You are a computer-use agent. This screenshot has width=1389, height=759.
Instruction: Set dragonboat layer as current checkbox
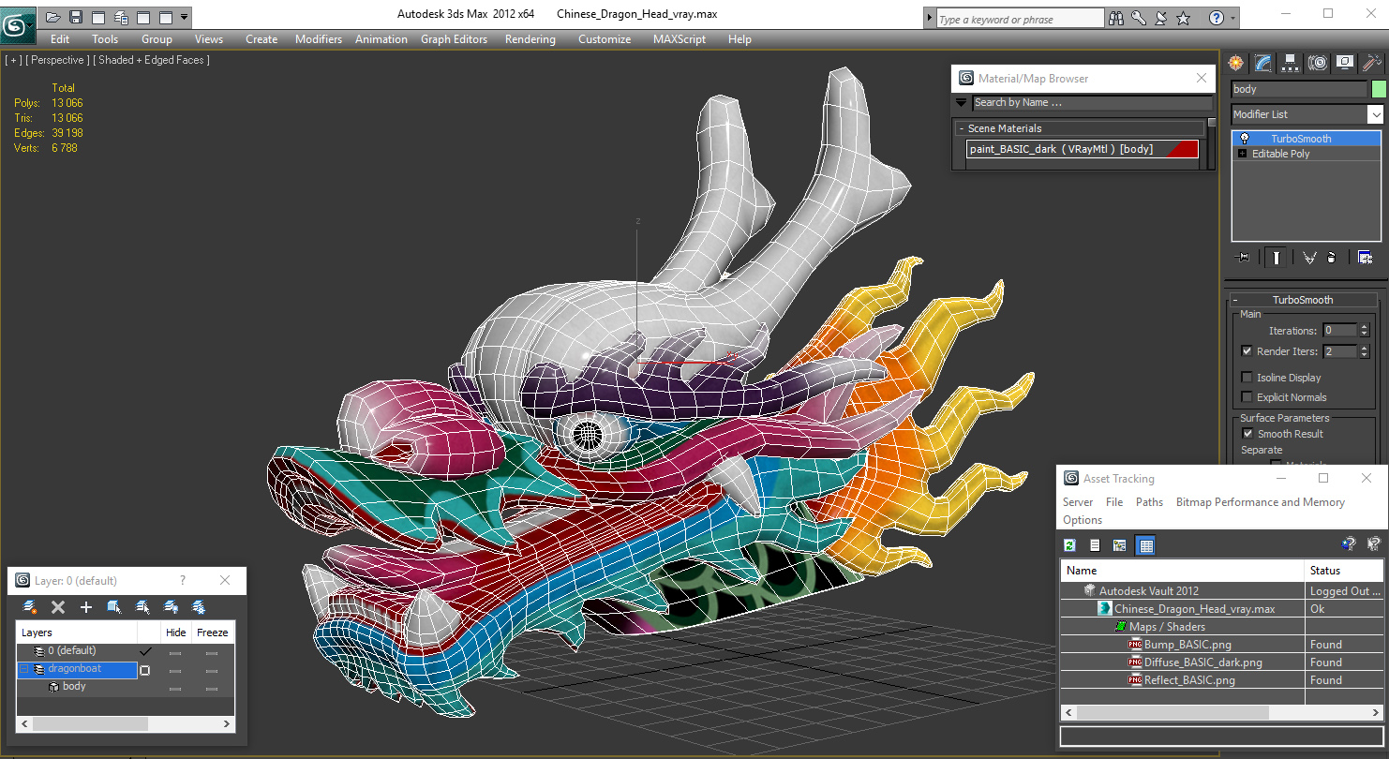(x=144, y=670)
